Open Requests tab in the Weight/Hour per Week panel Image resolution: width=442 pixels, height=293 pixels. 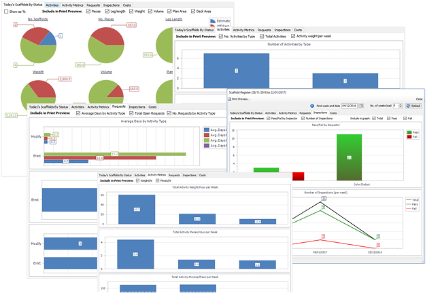174,175
